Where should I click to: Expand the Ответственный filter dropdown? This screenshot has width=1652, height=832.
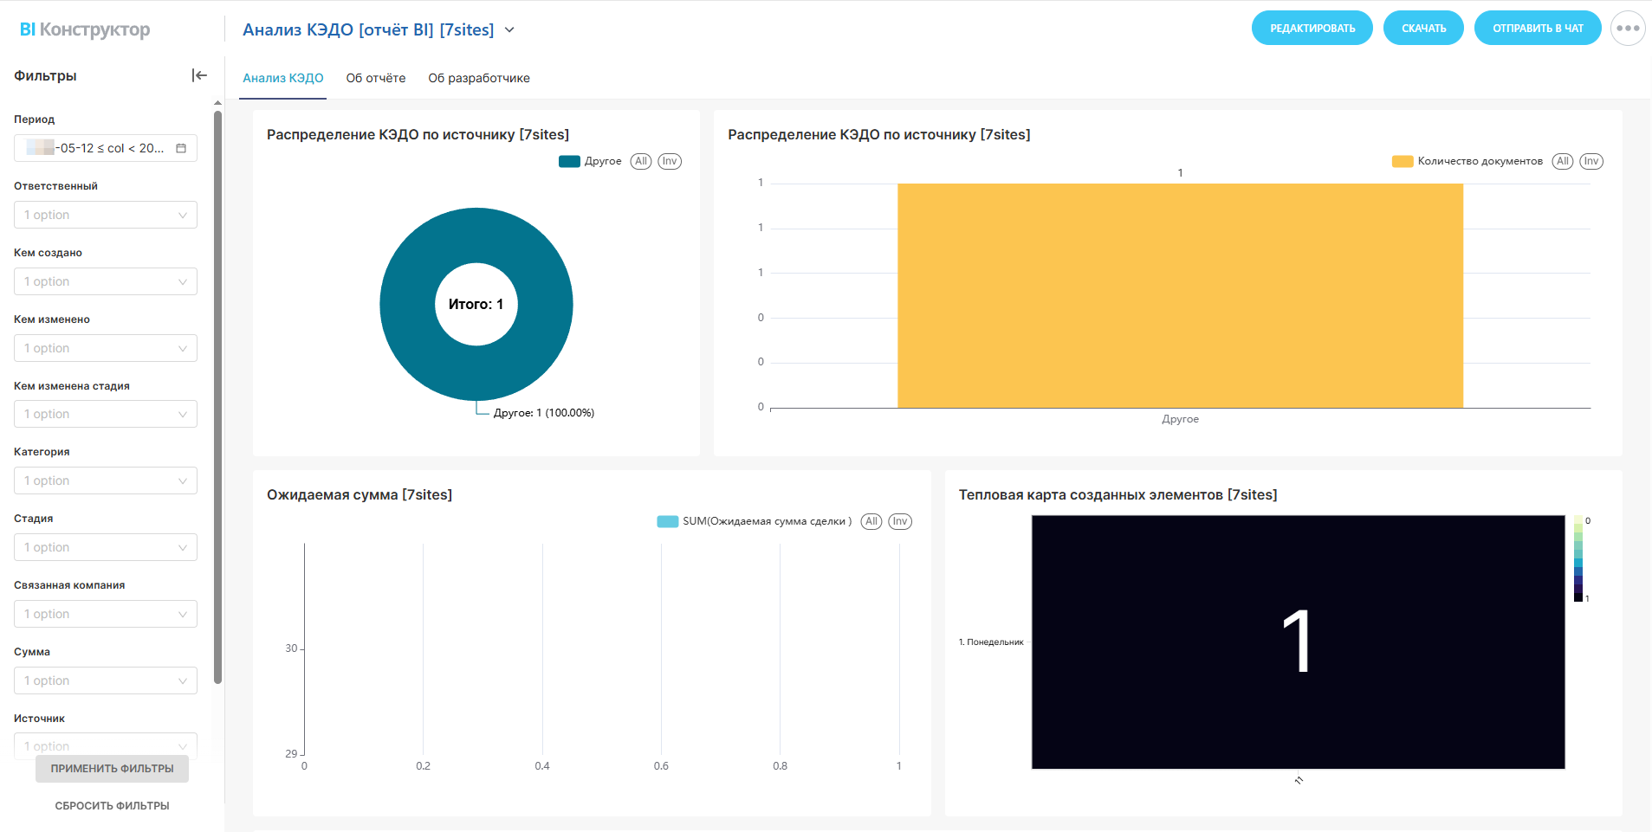(106, 215)
